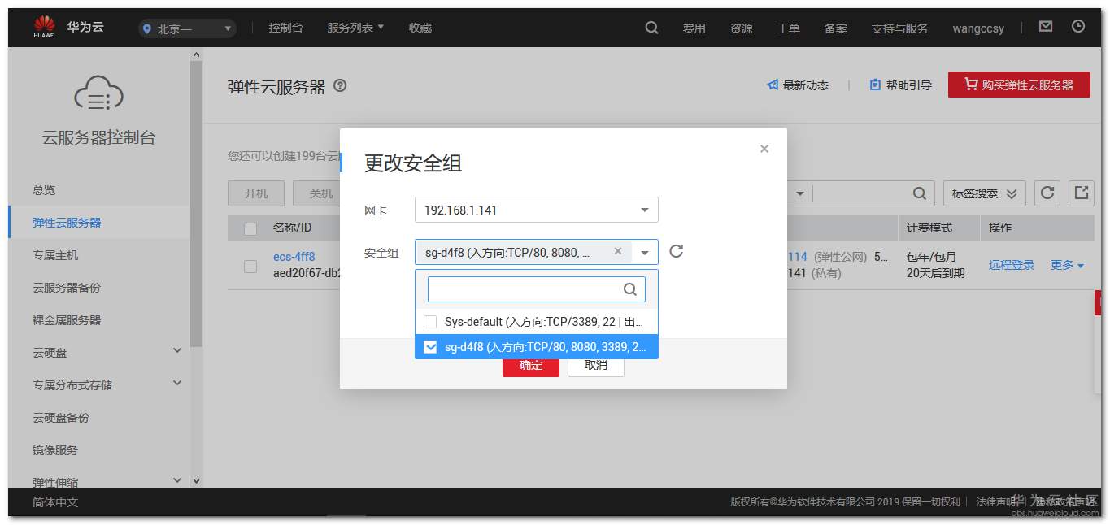Viewport: 1110px width, 525px height.
Task: Uncheck the sg-d4f8 security group
Action: (x=430, y=347)
